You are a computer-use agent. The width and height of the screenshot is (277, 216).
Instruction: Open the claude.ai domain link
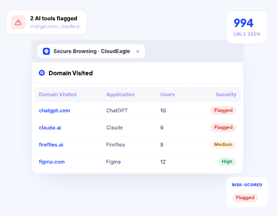[50, 128]
